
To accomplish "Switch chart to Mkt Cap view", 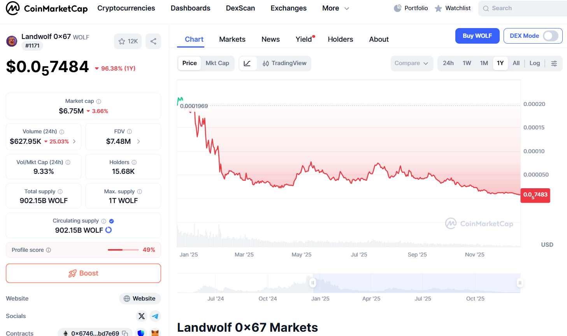I will click(217, 63).
